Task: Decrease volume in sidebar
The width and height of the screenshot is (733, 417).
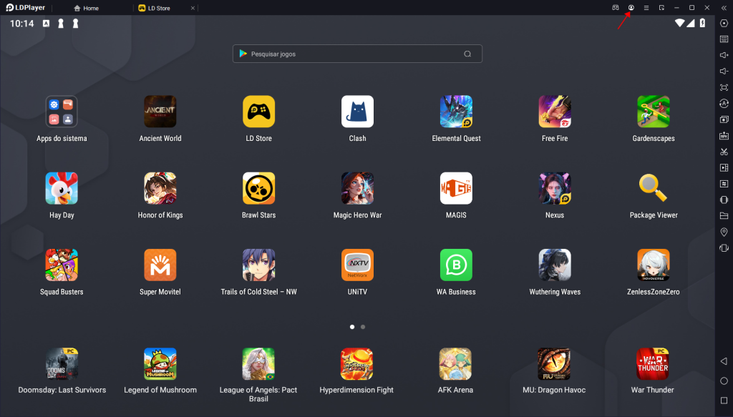Action: point(724,71)
